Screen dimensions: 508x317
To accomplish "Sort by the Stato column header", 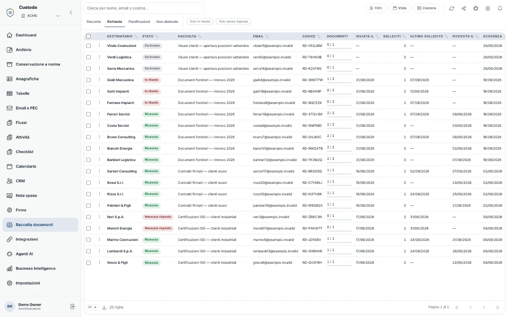I will click(x=150, y=36).
